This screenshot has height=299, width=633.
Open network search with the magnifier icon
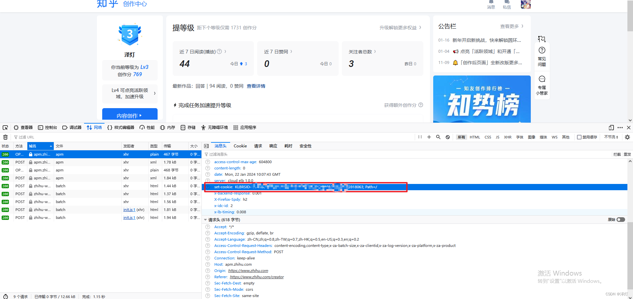coord(438,137)
